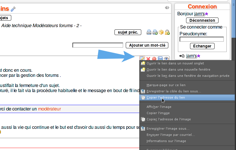Choose 'Copier l'adresse de l'image'
The image size is (236, 150).
pos(187,119)
